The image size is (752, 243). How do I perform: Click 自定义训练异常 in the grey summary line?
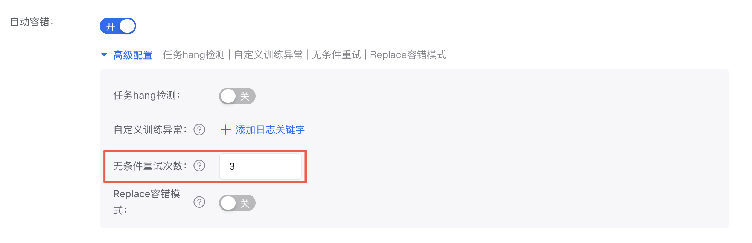pos(268,55)
